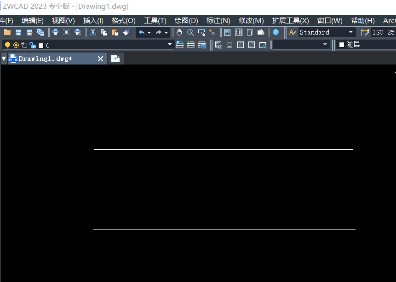396x282 pixels.
Task: Open the 帮助(H) menu
Action: point(363,20)
